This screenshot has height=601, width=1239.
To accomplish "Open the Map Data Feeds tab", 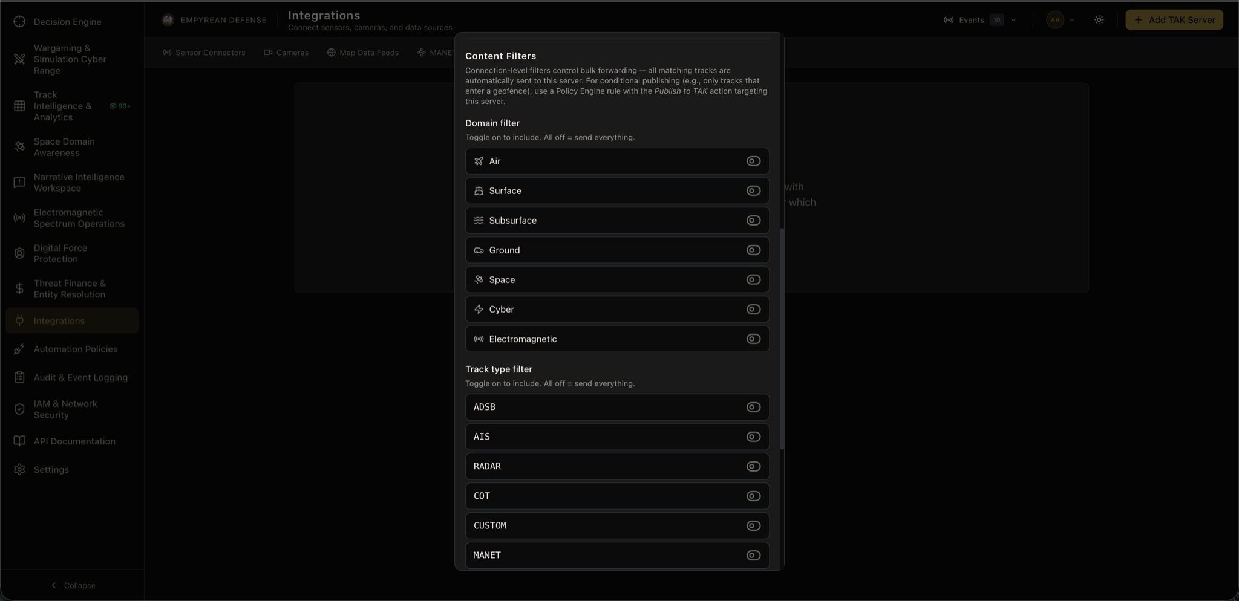I will (363, 53).
